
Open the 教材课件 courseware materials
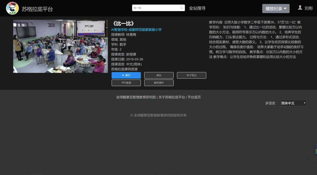pyautogui.click(x=159, y=83)
